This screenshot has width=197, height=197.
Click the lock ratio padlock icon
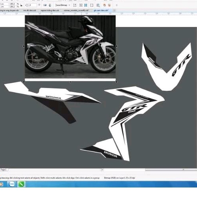tap(21, 6)
